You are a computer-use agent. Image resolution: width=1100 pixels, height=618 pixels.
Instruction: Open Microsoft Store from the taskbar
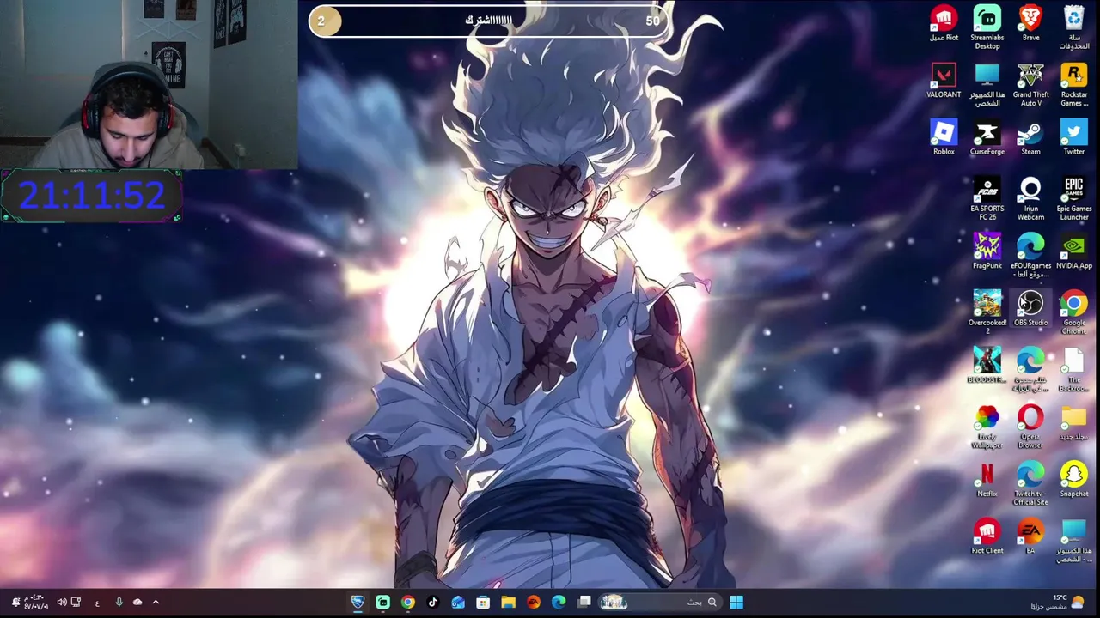coord(483,602)
